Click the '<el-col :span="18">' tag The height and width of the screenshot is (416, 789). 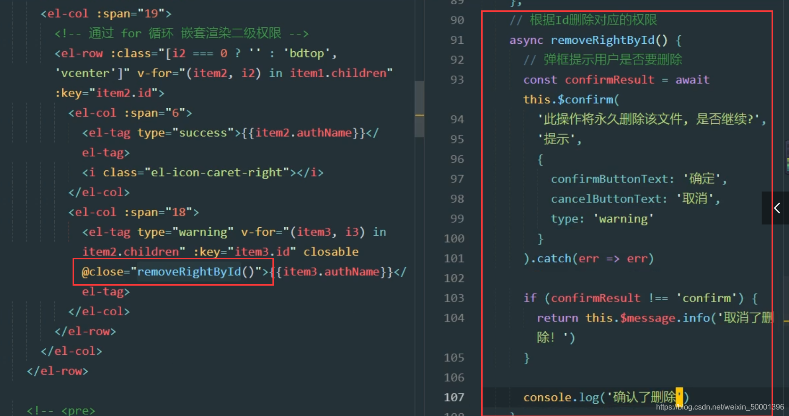pyautogui.click(x=134, y=212)
